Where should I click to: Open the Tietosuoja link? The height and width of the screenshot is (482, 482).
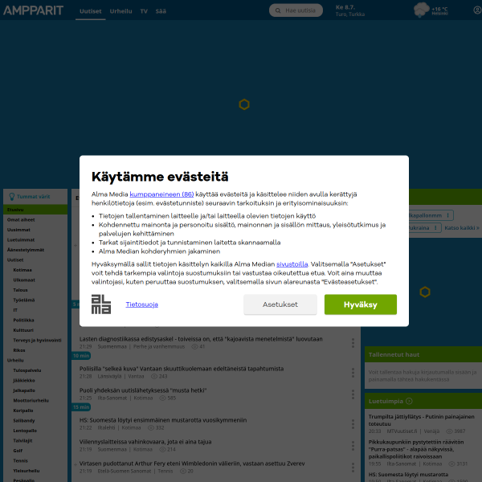point(141,304)
